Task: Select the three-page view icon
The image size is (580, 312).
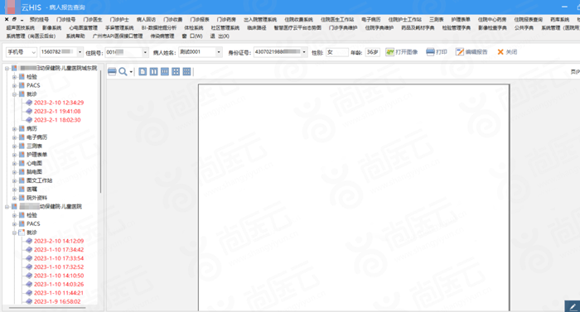Action: point(165,72)
